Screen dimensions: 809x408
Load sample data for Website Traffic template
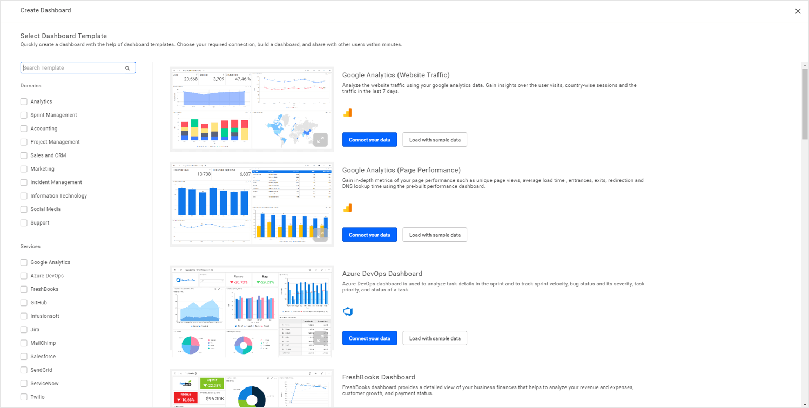pyautogui.click(x=435, y=140)
